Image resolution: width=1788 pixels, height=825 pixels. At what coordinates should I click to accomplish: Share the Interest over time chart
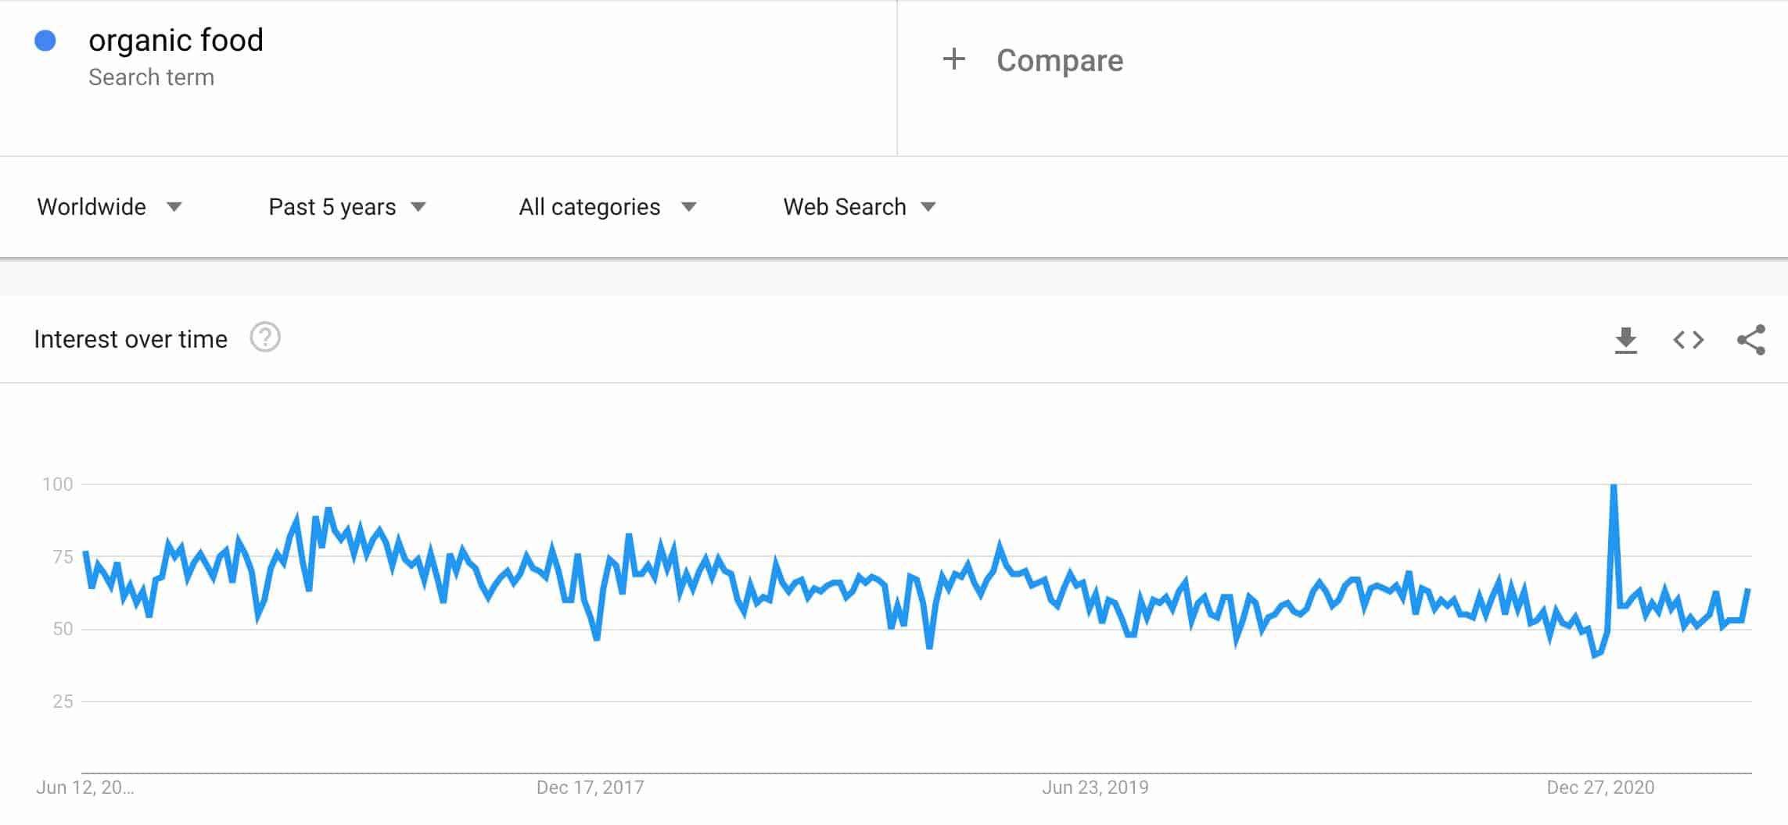[1749, 339]
